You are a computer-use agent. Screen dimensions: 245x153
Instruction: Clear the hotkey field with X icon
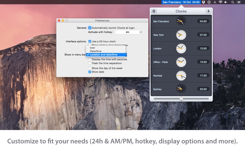pyautogui.click(x=141, y=32)
